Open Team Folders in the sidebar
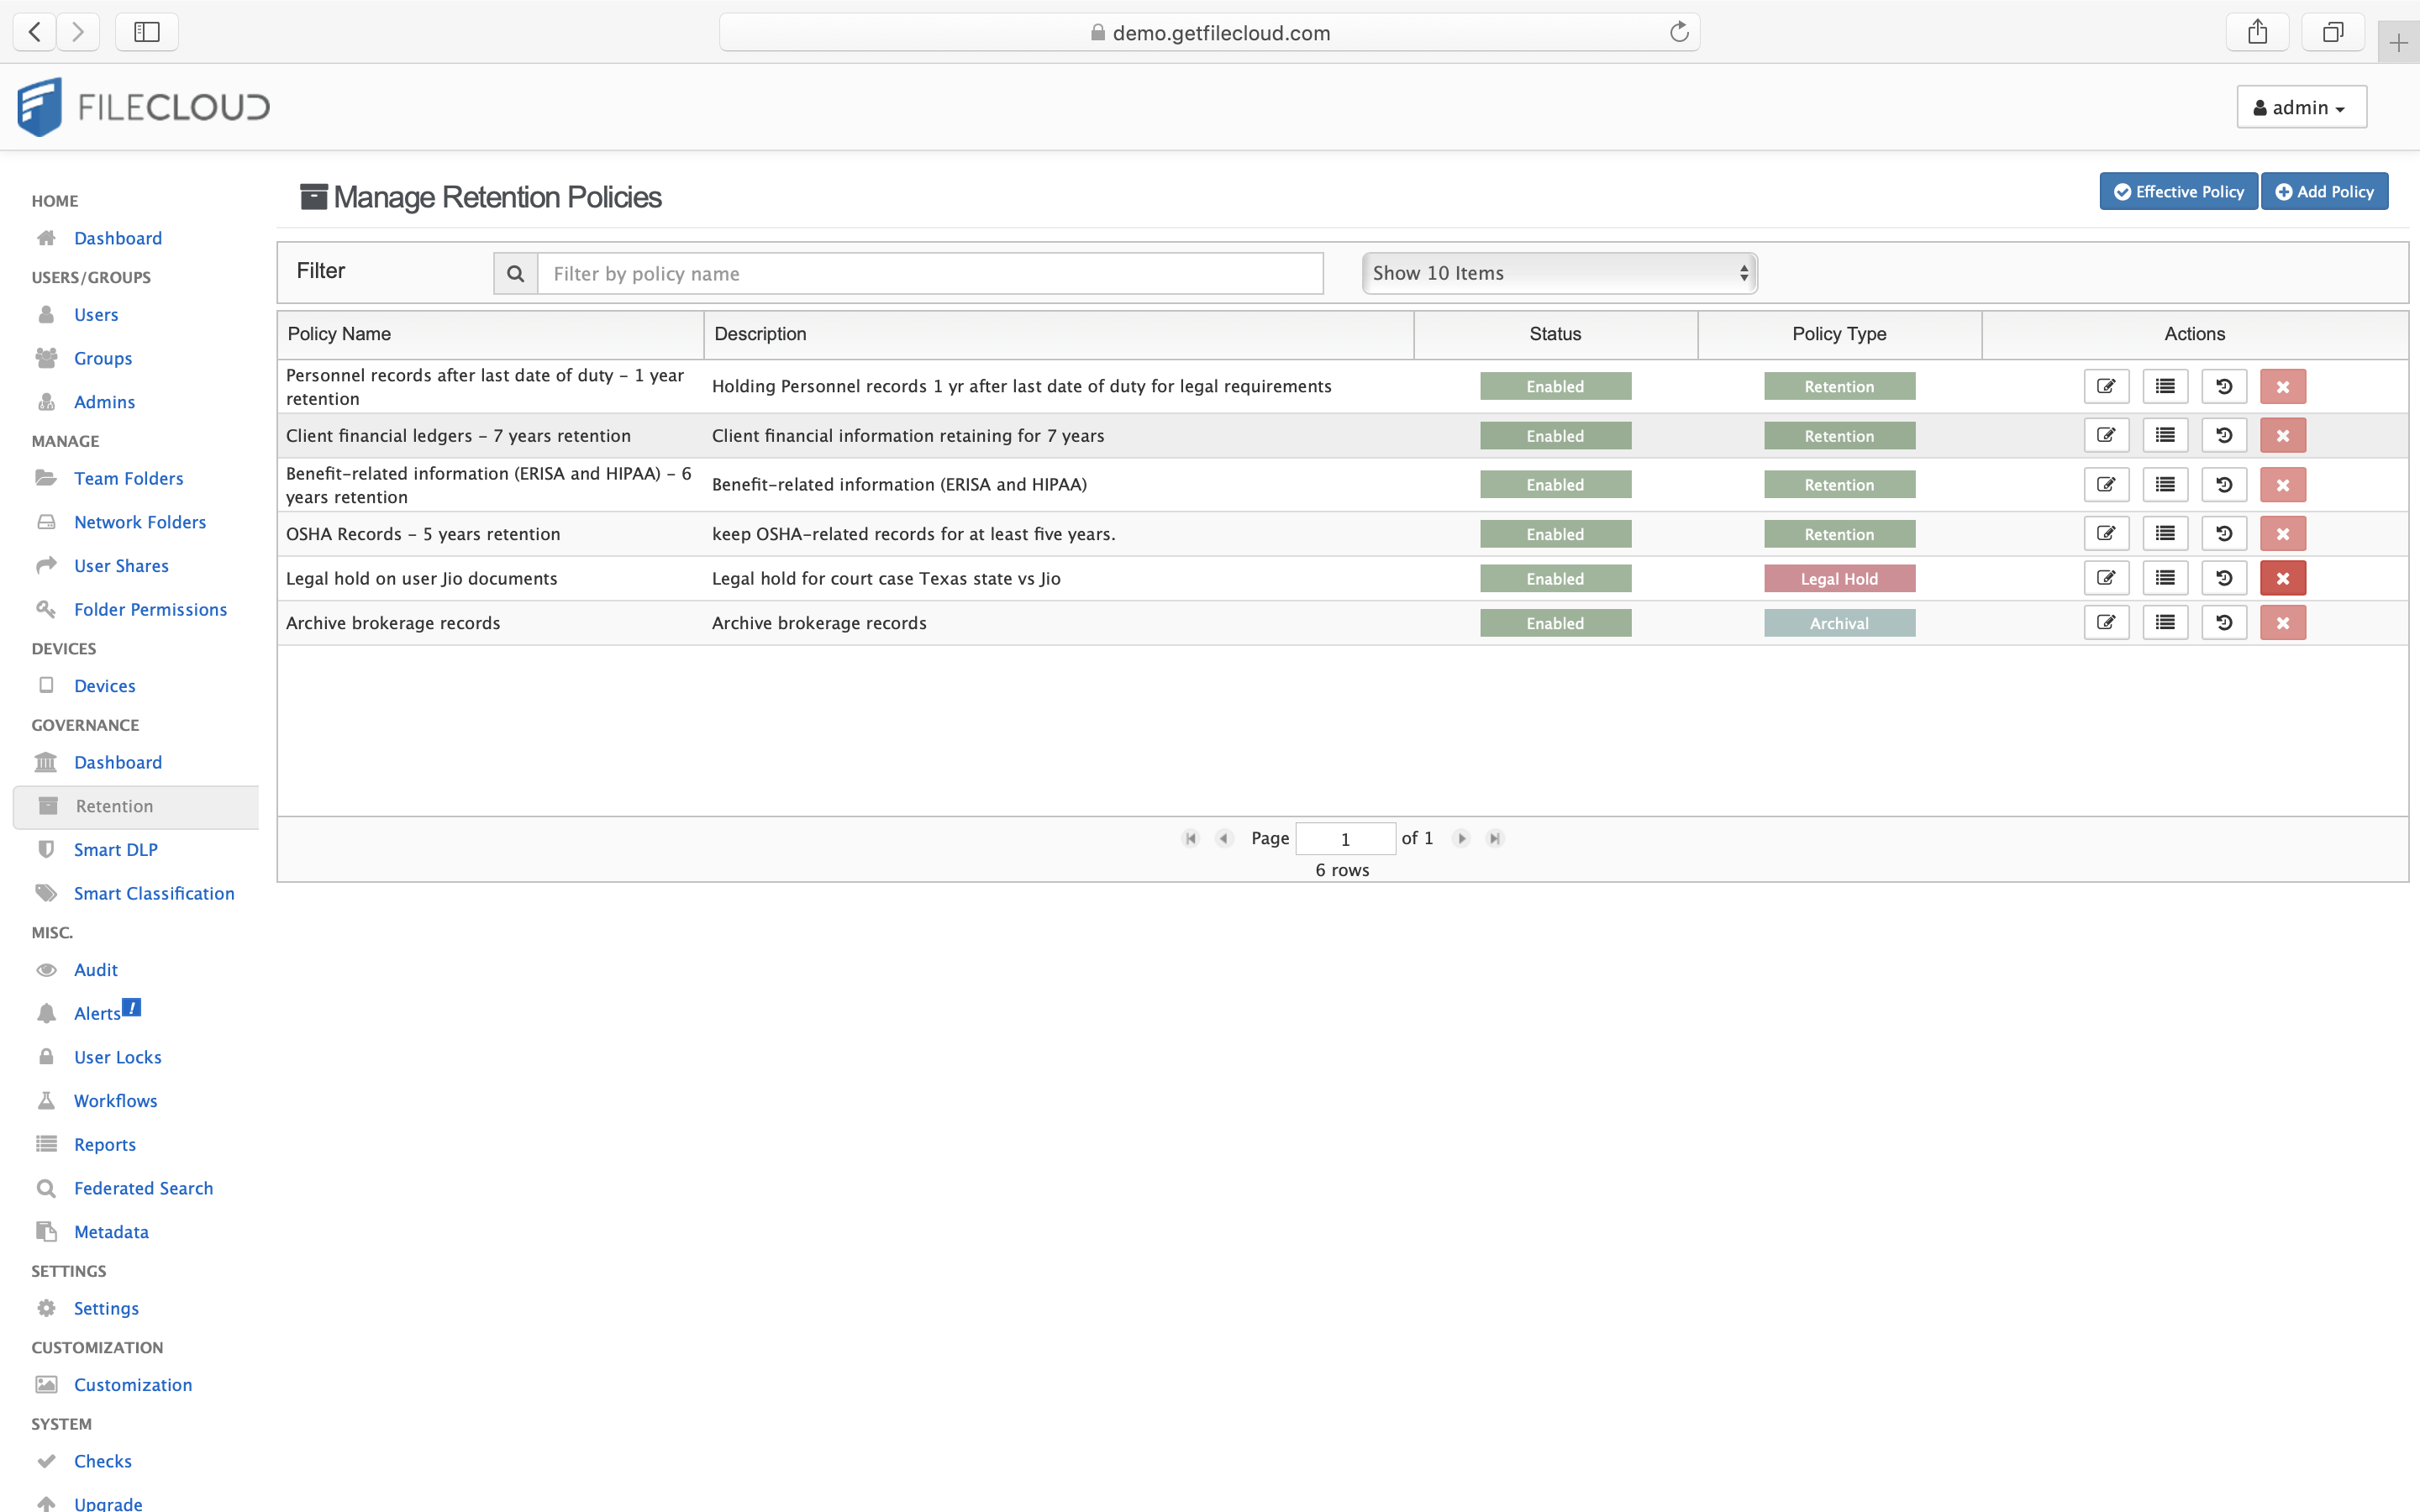2420x1512 pixels. tap(129, 478)
